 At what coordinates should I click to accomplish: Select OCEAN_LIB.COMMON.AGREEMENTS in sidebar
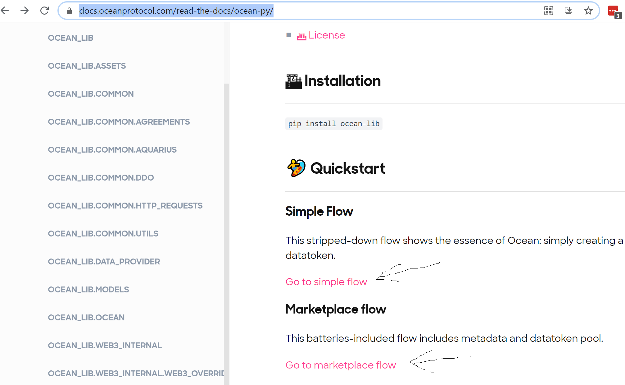point(119,122)
